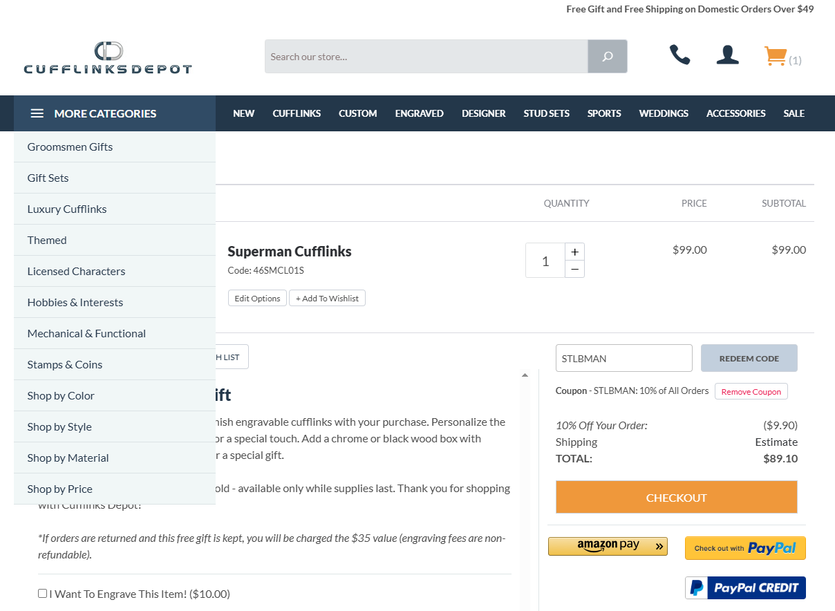Image resolution: width=835 pixels, height=611 pixels.
Task: Click the Code: 46SMCL01S text
Action: [266, 270]
